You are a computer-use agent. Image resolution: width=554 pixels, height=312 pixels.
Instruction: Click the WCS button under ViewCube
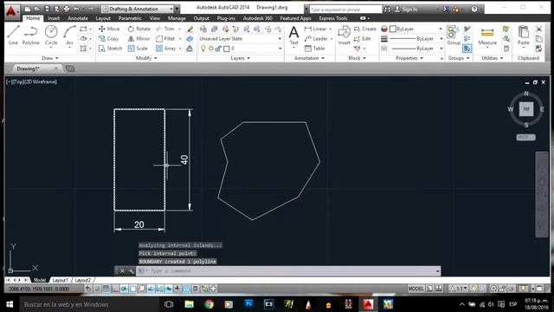(x=525, y=137)
